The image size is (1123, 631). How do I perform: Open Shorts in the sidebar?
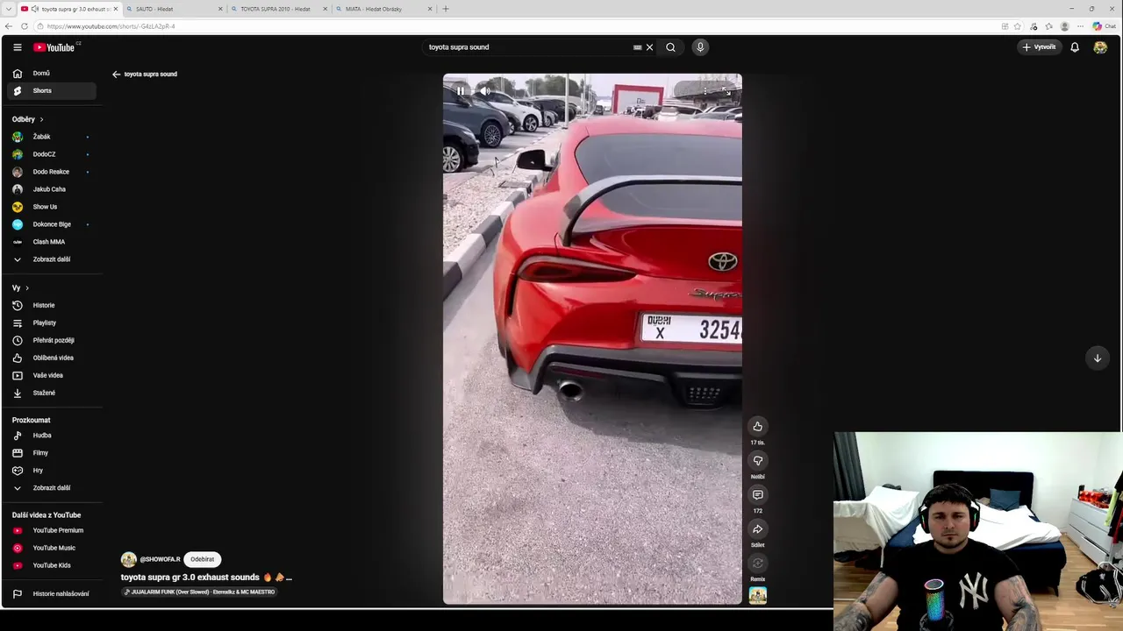[x=52, y=91]
